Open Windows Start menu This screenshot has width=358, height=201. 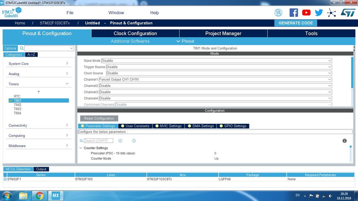coord(7,196)
